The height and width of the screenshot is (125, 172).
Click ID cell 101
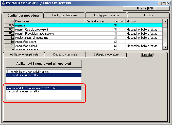coord(9,46)
